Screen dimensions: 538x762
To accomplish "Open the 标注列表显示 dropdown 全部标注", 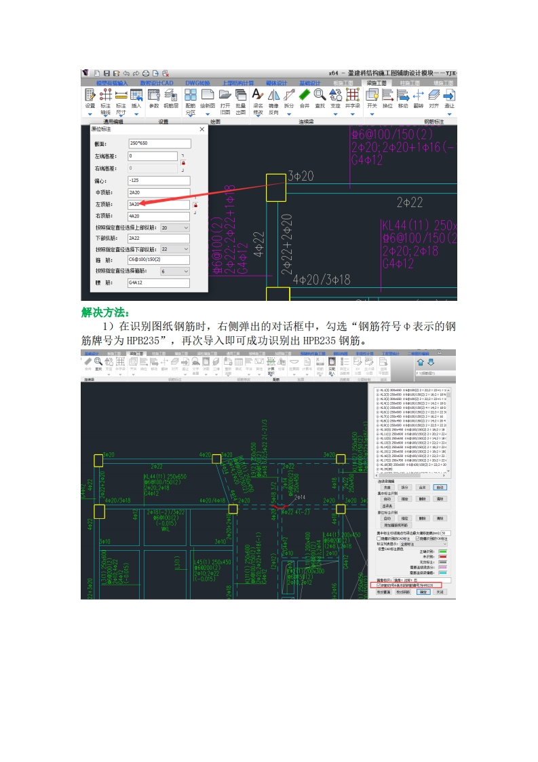I will tap(424, 544).
